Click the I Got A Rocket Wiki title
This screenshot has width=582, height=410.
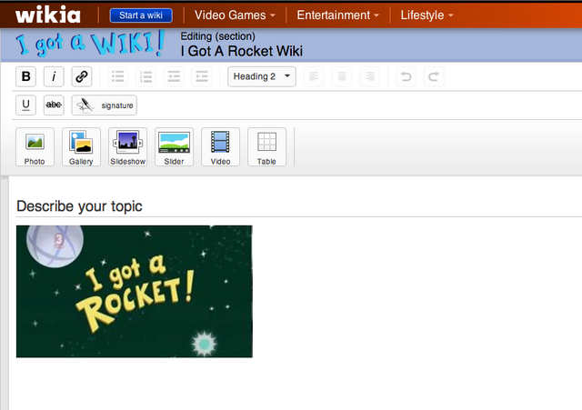[242, 51]
